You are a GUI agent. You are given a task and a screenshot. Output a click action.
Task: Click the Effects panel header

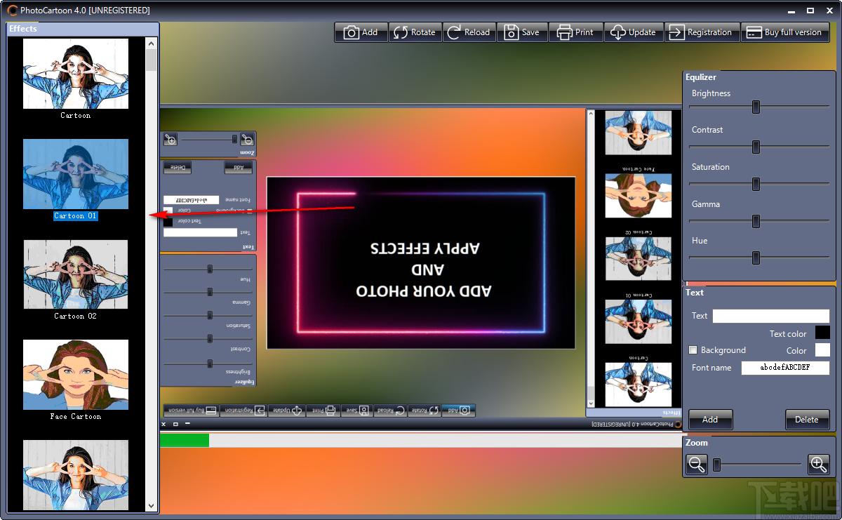tap(83, 29)
